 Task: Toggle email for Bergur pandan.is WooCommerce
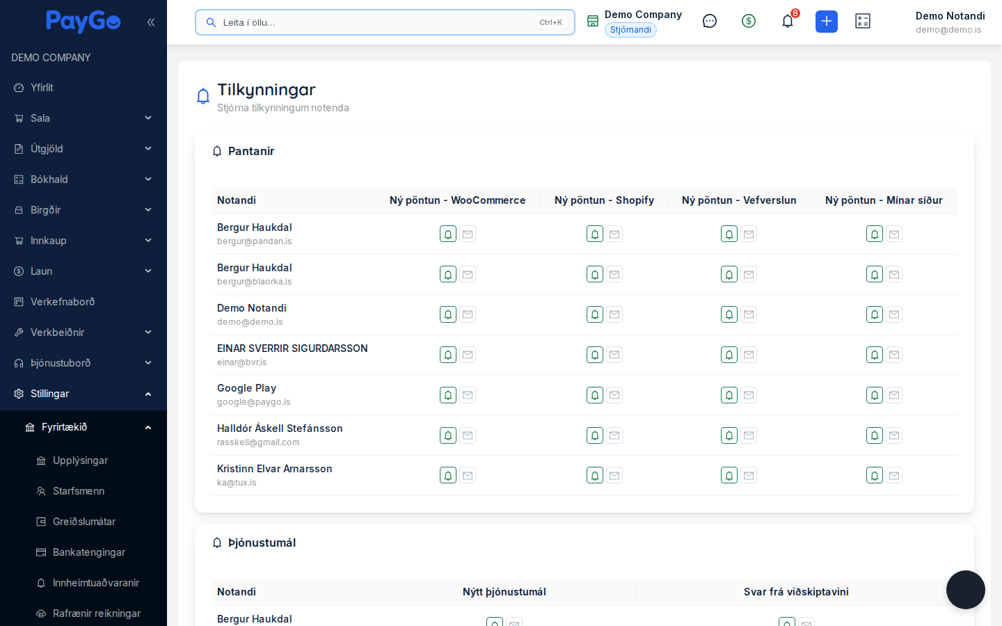point(468,234)
